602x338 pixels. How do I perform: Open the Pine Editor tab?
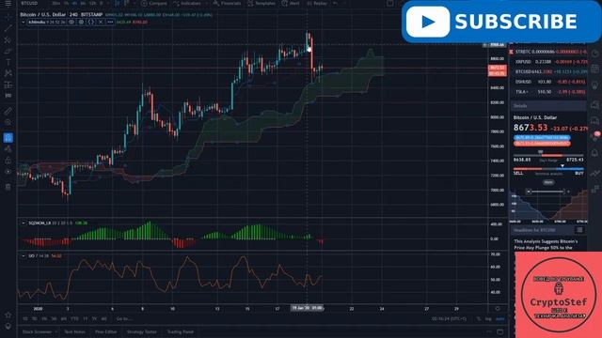point(106,331)
